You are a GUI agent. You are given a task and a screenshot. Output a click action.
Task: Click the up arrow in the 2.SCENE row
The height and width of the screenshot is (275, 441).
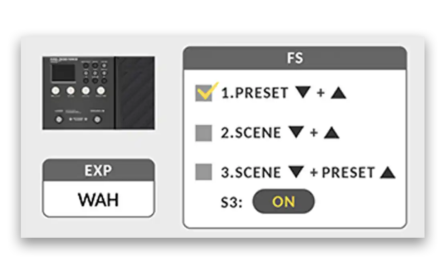point(332,132)
